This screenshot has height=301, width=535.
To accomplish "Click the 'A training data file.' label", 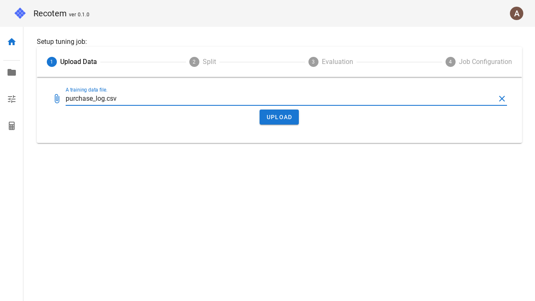I will 86,89.
